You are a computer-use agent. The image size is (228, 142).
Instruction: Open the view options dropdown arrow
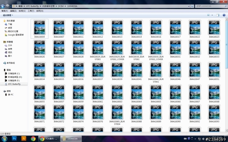[212, 15]
